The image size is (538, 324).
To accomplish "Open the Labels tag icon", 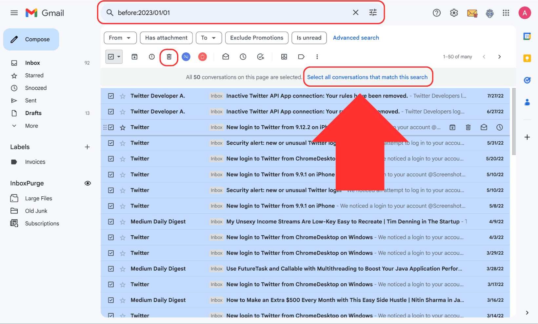I will pyautogui.click(x=301, y=57).
